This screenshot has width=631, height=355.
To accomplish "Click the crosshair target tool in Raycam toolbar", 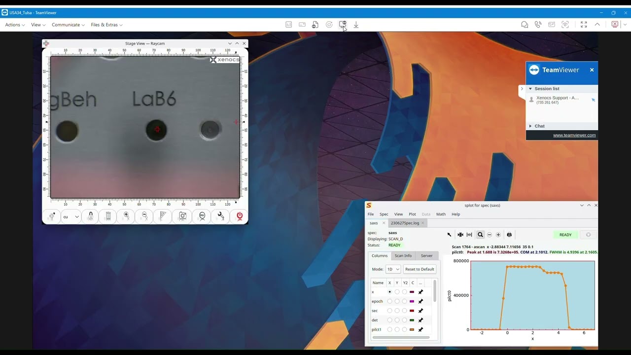I will click(52, 216).
